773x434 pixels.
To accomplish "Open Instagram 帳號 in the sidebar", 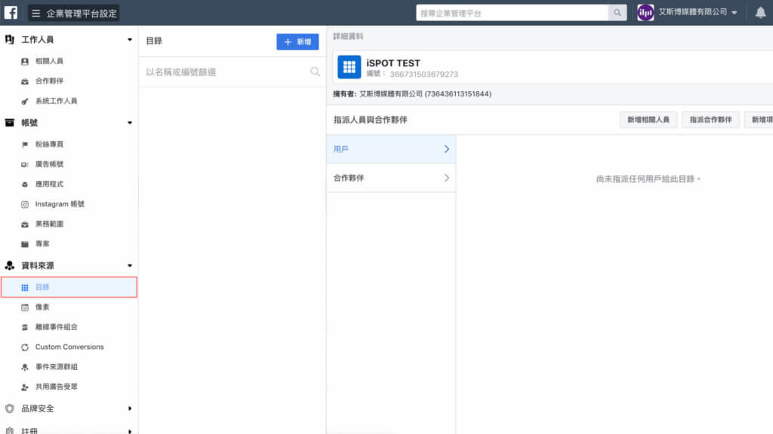I will (60, 203).
